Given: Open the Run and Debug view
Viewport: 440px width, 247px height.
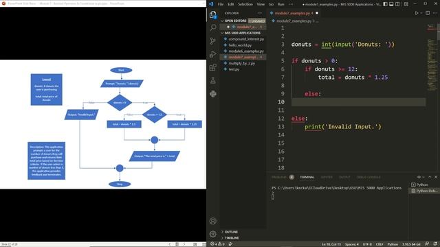Looking at the screenshot, I should [213, 54].
